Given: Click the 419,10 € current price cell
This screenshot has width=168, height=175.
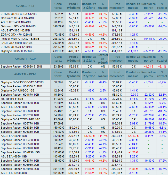Looking at the screenshot, I should (x=58, y=51).
